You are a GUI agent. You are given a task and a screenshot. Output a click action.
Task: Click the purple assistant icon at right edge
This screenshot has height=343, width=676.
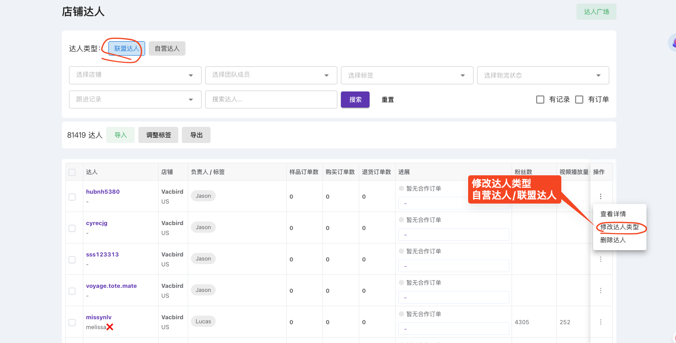(673, 43)
